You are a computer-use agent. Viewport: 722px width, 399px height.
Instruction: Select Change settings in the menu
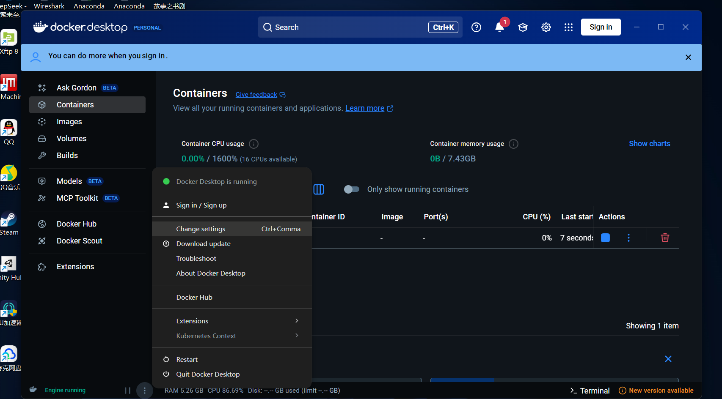[x=232, y=229]
